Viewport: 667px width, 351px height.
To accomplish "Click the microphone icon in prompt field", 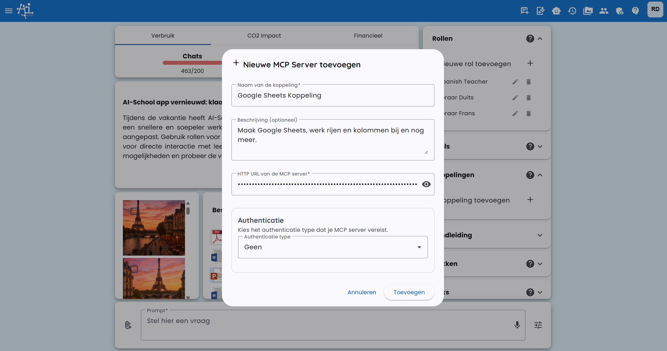I will tap(517, 325).
